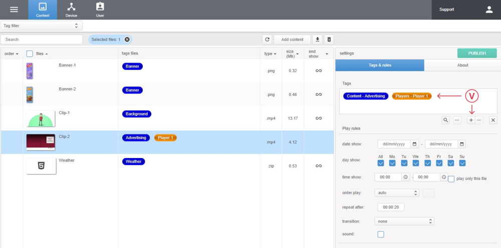This screenshot has width=501, height=248.
Task: Sort by the order column
Action: (11, 54)
